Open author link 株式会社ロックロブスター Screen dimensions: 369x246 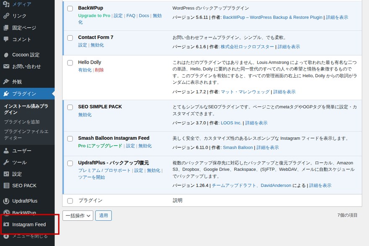[247, 47]
